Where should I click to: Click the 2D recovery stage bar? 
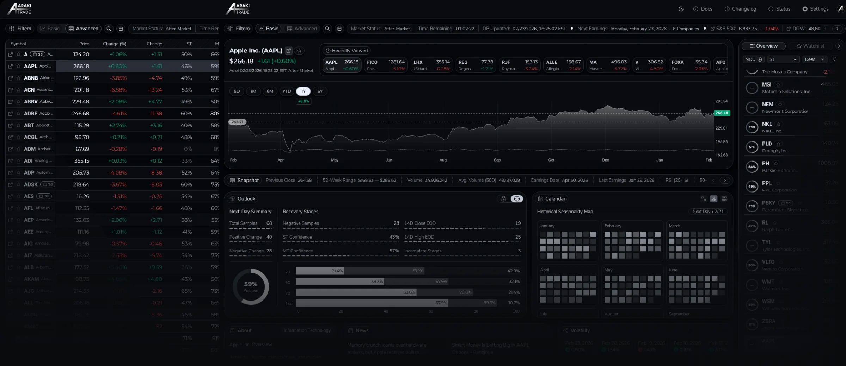pyautogui.click(x=408, y=271)
